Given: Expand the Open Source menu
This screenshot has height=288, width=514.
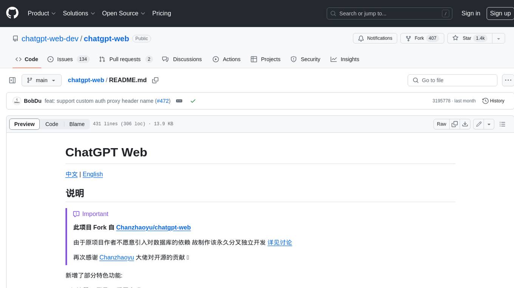Looking at the screenshot, I should 124,13.
